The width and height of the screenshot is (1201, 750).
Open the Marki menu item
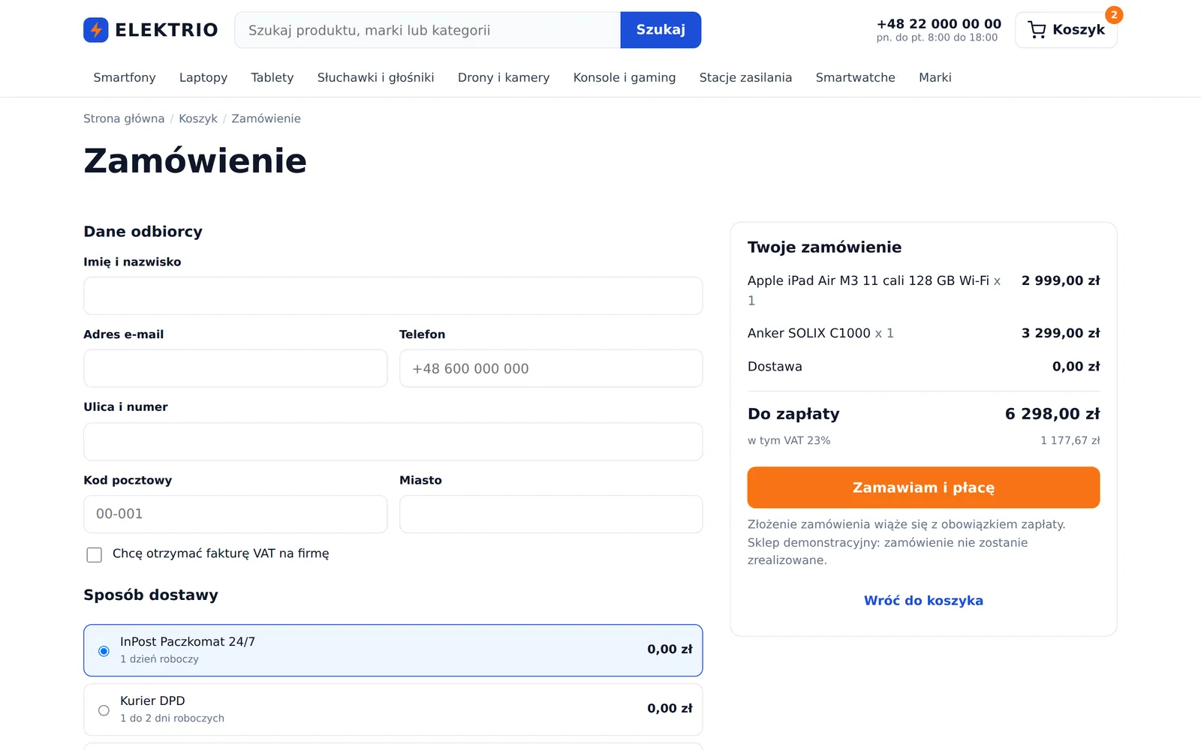[x=935, y=77]
